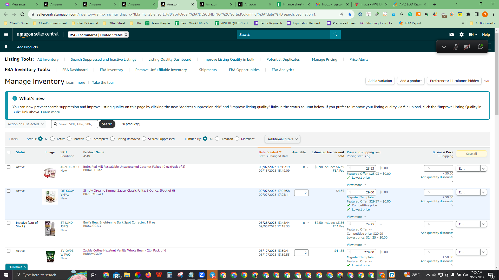Expand View more under Simply Organic pricing
This screenshot has width=499, height=280.
tap(356, 217)
